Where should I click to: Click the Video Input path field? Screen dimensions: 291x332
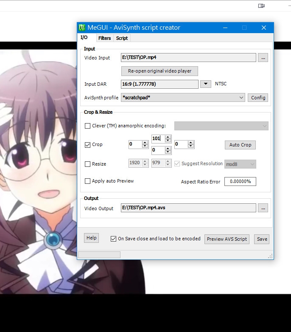(188, 58)
